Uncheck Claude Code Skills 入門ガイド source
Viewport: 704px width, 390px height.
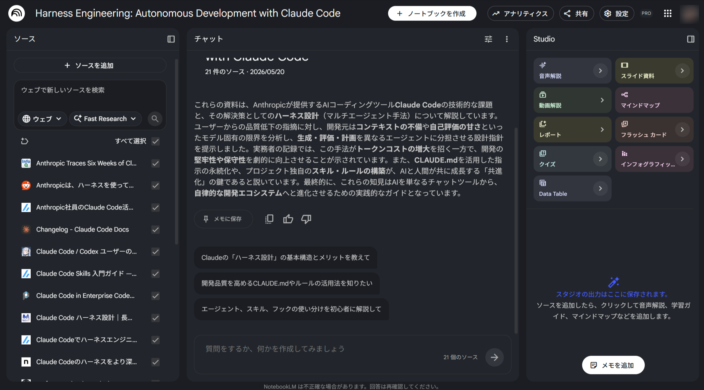pyautogui.click(x=156, y=273)
